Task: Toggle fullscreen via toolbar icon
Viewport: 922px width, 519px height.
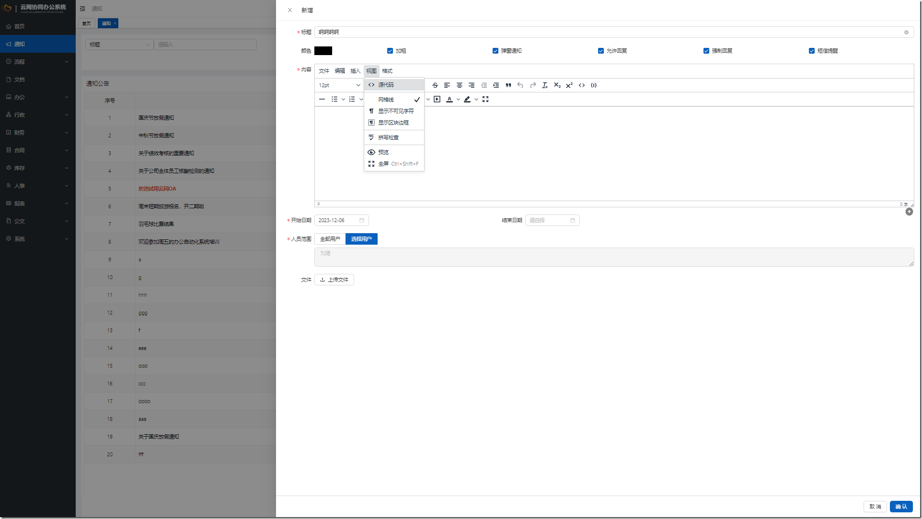Action: [x=485, y=99]
